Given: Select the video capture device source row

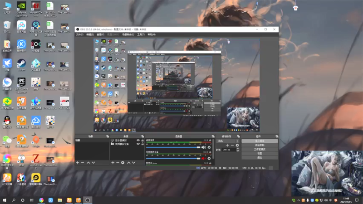Looking at the screenshot, I should pyautogui.click(x=127, y=144).
